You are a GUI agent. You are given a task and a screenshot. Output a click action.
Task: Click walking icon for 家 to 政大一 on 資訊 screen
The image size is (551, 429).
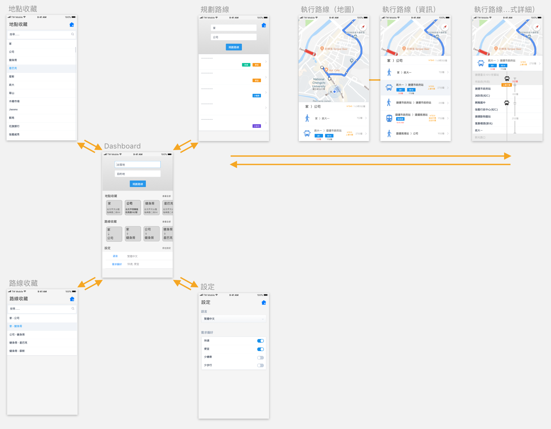coord(389,72)
